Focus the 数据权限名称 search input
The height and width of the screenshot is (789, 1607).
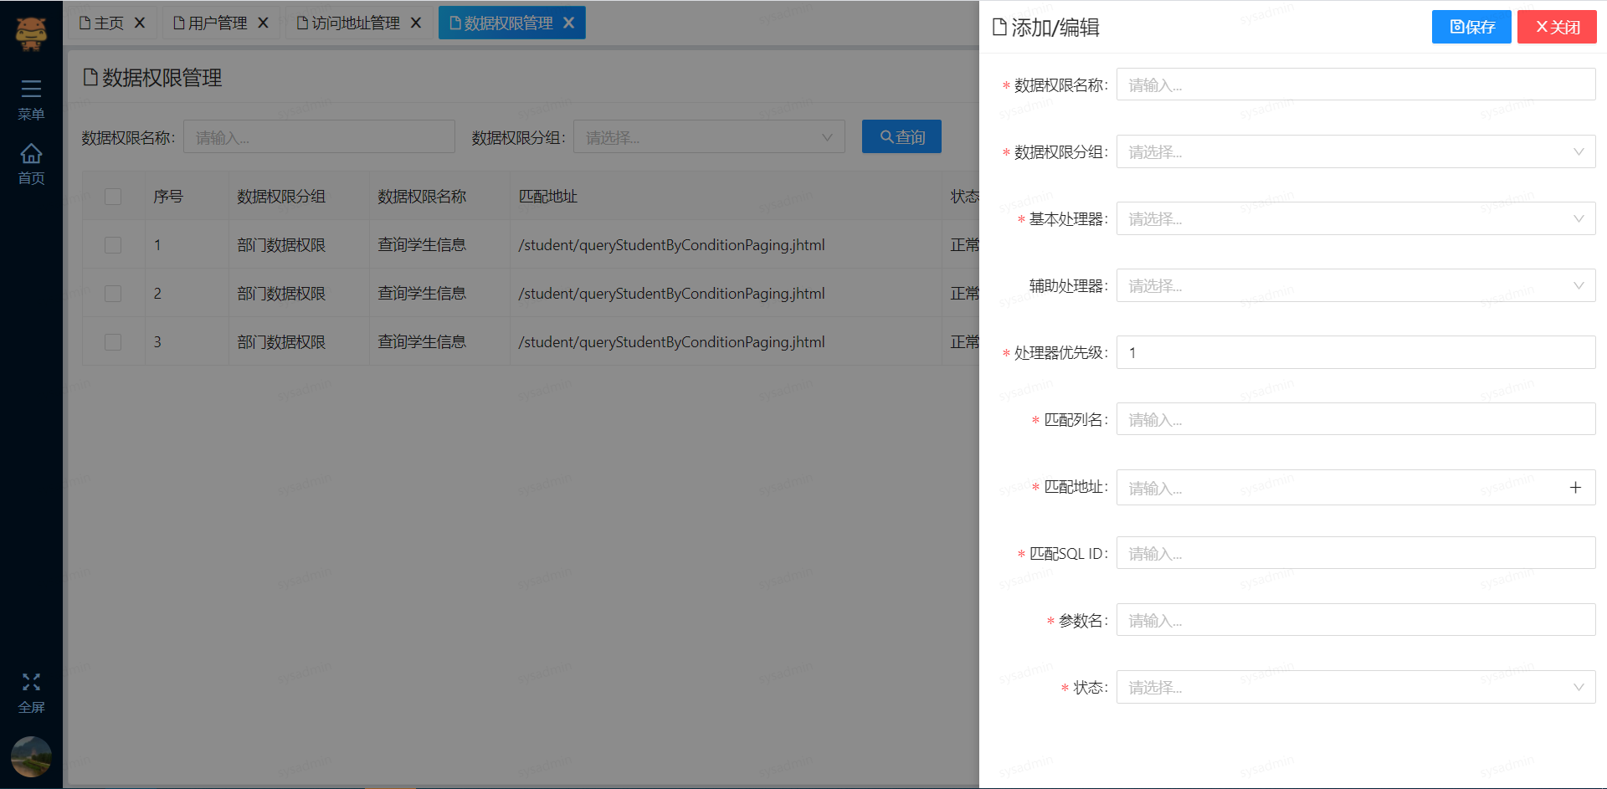point(319,137)
